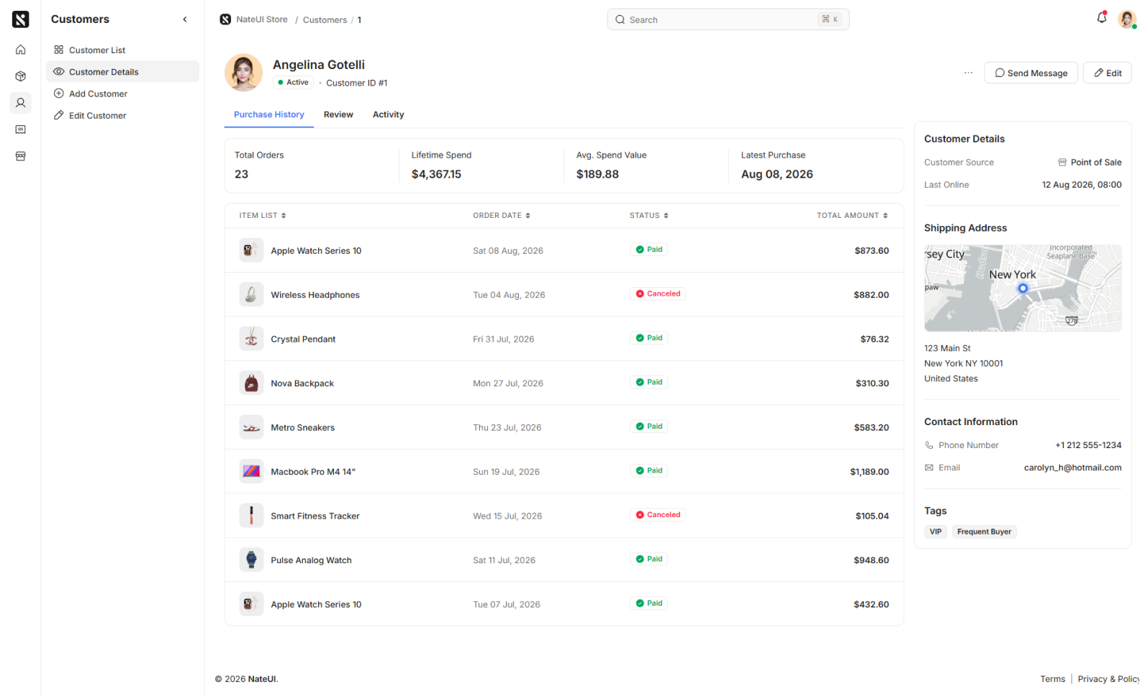Collapse the Customers sidebar chevron
The width and height of the screenshot is (1140, 697).
coord(185,19)
